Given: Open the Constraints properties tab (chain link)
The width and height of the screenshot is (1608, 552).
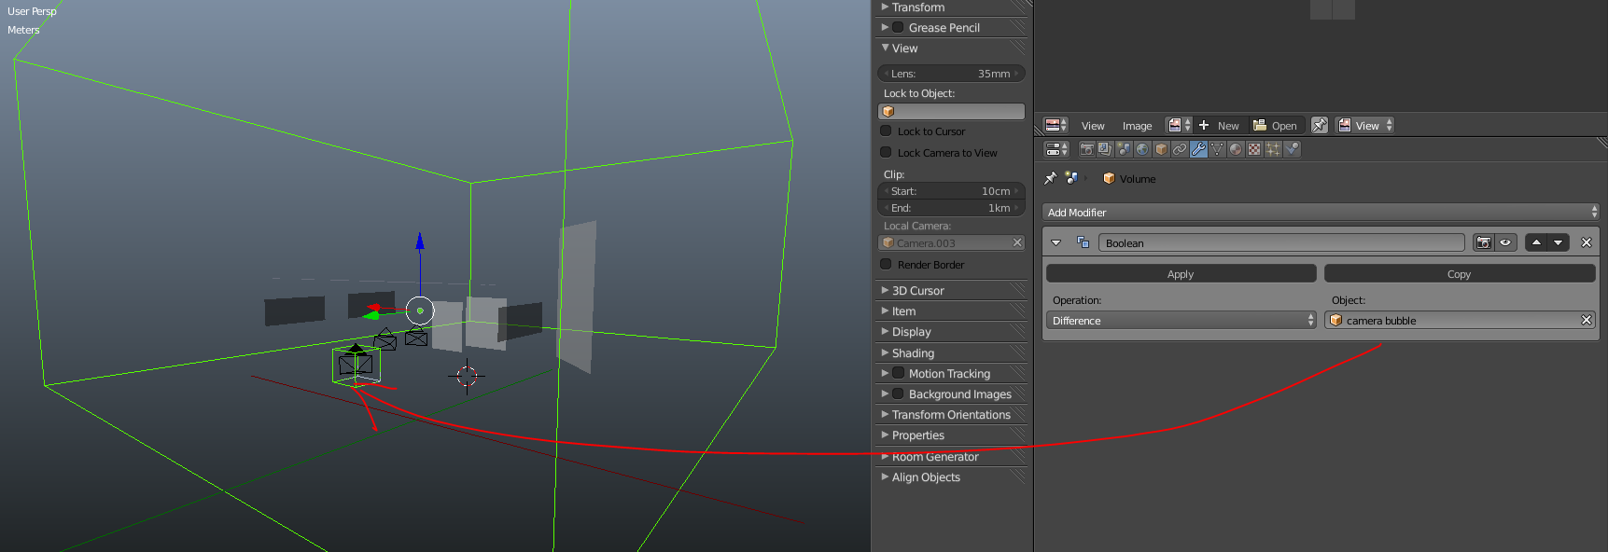Looking at the screenshot, I should click(x=1180, y=149).
